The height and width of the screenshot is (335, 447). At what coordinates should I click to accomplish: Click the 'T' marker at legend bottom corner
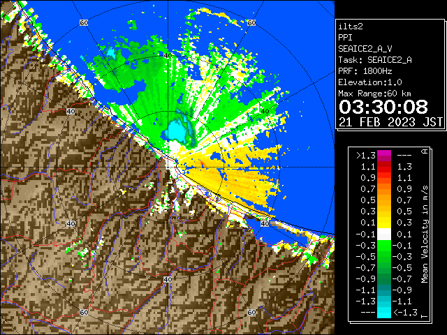[425, 316]
